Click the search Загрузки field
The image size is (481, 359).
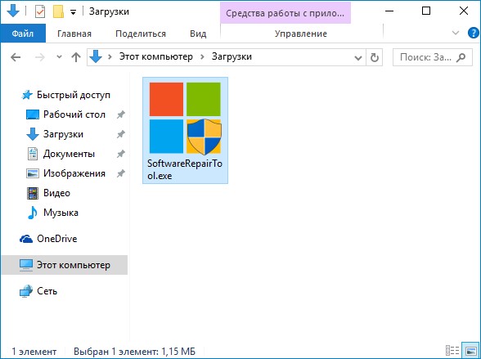click(433, 57)
